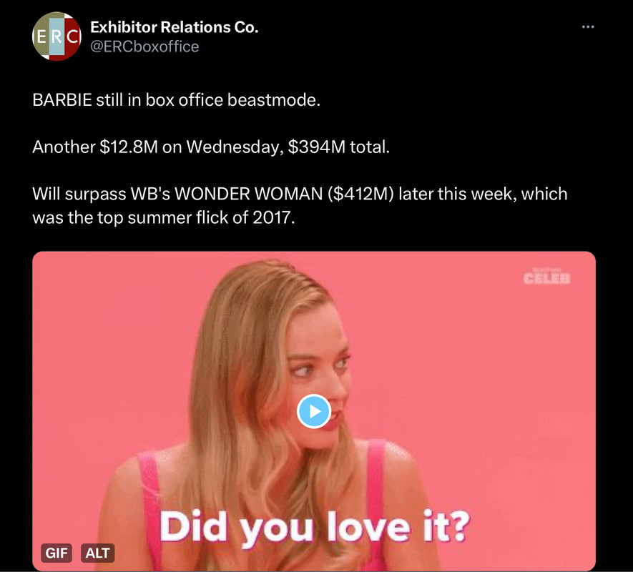This screenshot has width=633, height=572.
Task: Click the 'Will surpass WB's' text
Action: (102, 194)
